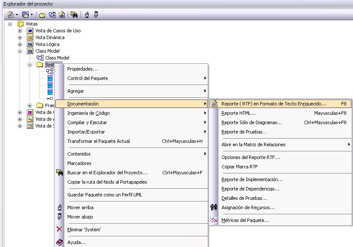
Task: Choose 'Reporte Sólo de Diagramas...'
Action: pyautogui.click(x=281, y=122)
